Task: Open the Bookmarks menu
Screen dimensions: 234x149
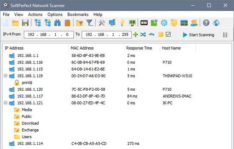Action: (x=78, y=14)
